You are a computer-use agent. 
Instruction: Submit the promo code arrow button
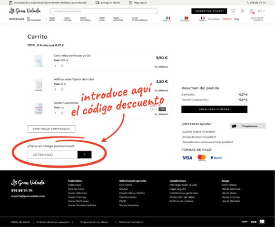tap(84, 155)
